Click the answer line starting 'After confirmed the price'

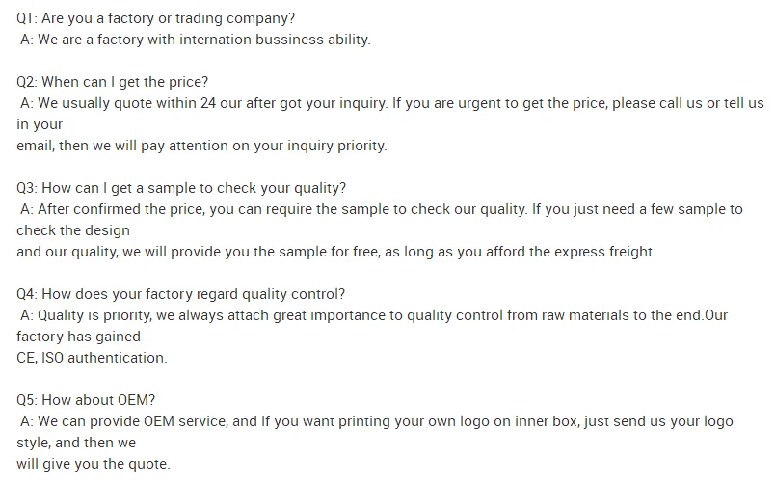[x=382, y=209]
